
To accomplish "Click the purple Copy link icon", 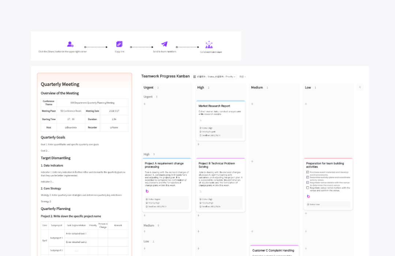I will (x=119, y=44).
